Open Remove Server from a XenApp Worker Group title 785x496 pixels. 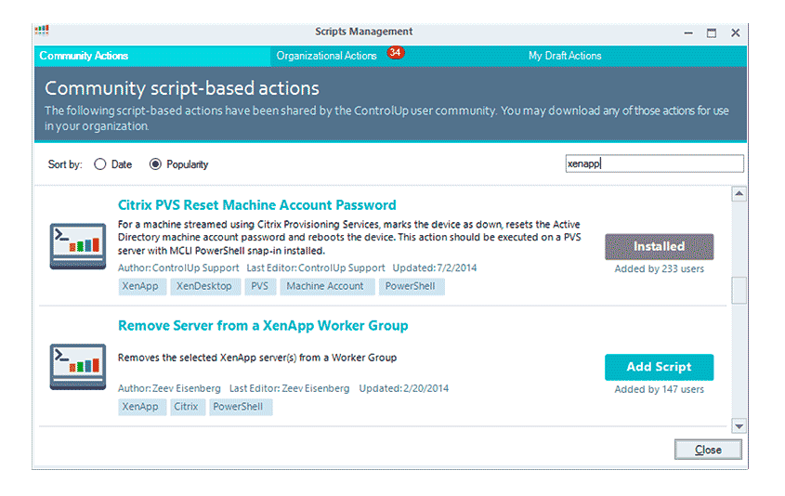tap(263, 326)
